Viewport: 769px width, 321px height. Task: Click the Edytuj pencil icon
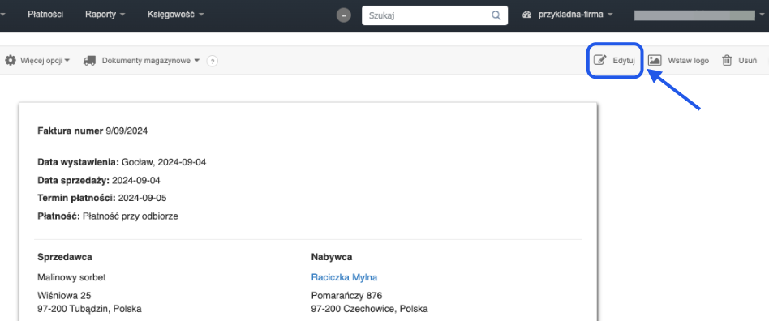599,60
